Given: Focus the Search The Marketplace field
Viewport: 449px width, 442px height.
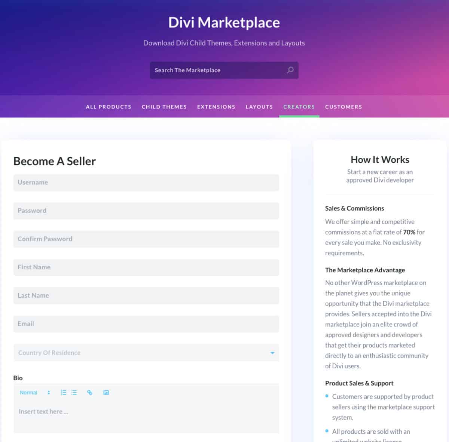Looking at the screenshot, I should [224, 70].
